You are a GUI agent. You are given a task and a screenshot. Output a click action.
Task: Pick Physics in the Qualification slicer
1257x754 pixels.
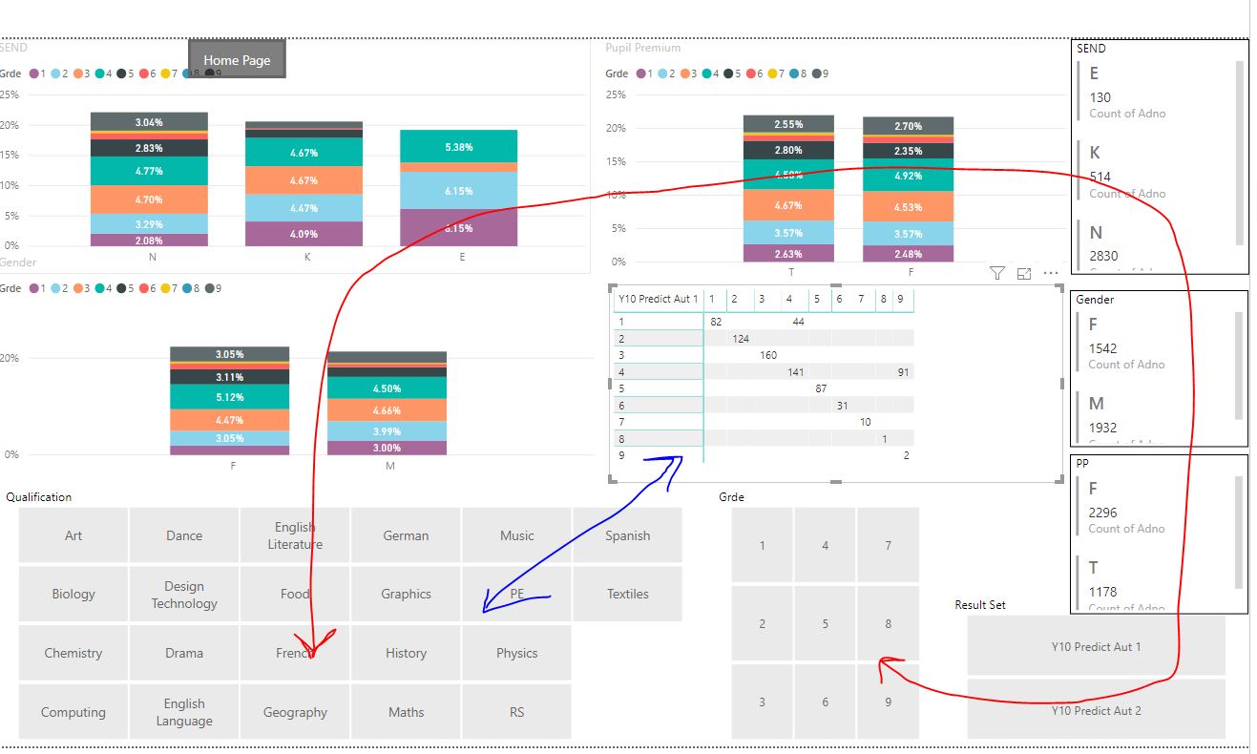516,653
